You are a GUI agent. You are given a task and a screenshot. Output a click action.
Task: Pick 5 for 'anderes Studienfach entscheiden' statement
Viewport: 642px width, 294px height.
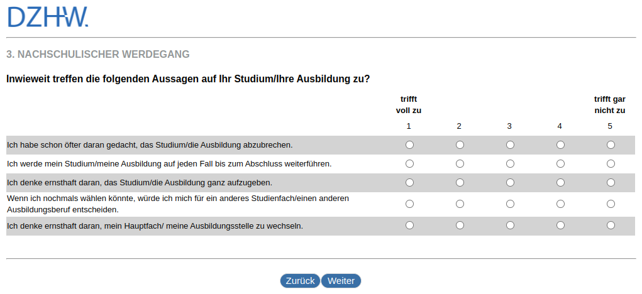pyautogui.click(x=611, y=204)
